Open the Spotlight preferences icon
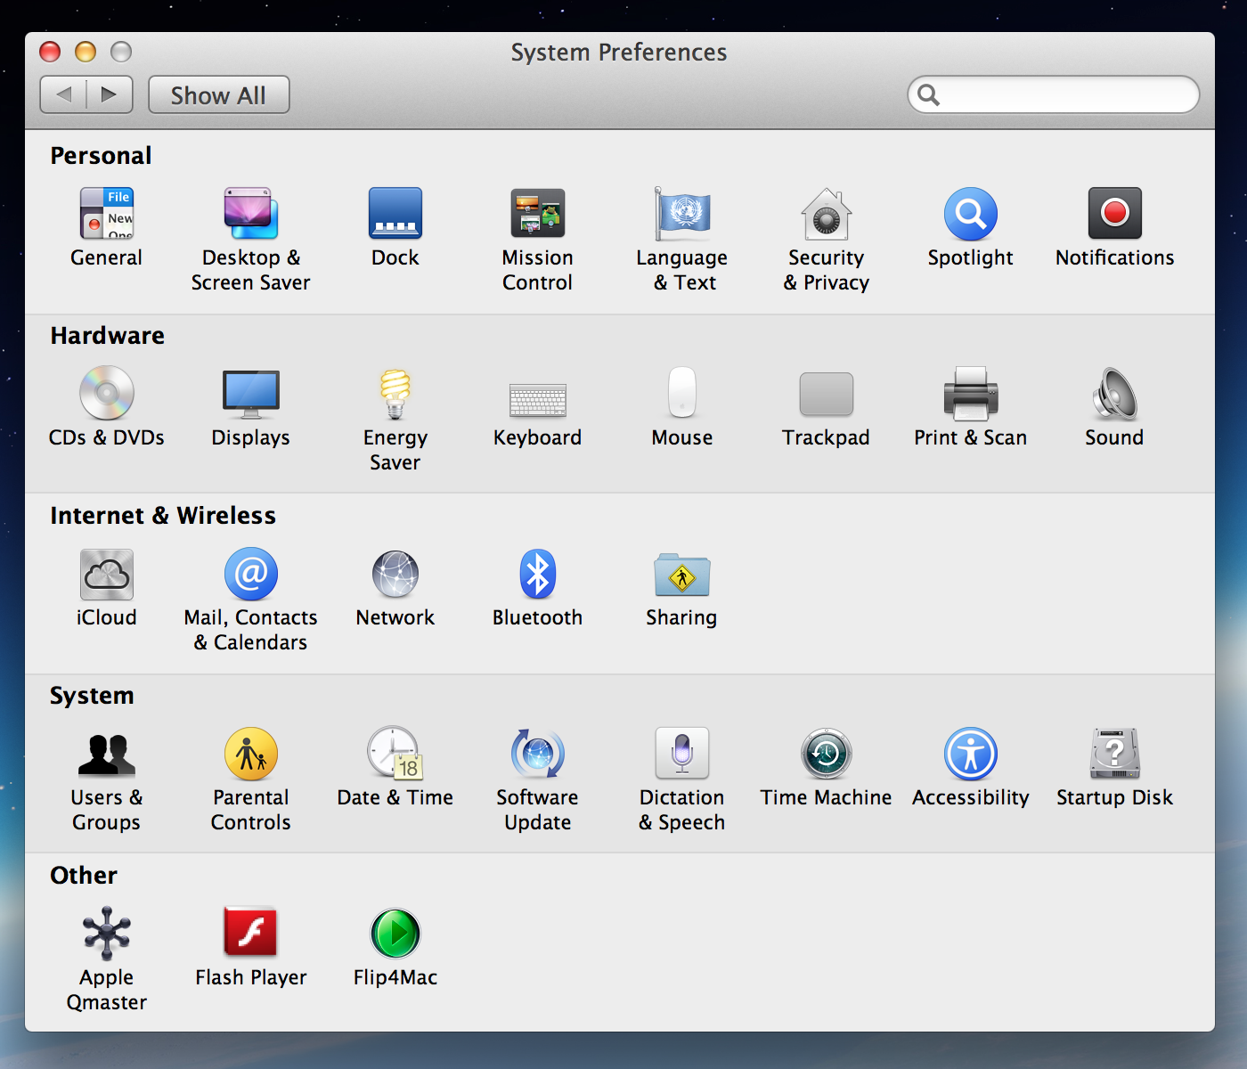1247x1069 pixels. [971, 214]
